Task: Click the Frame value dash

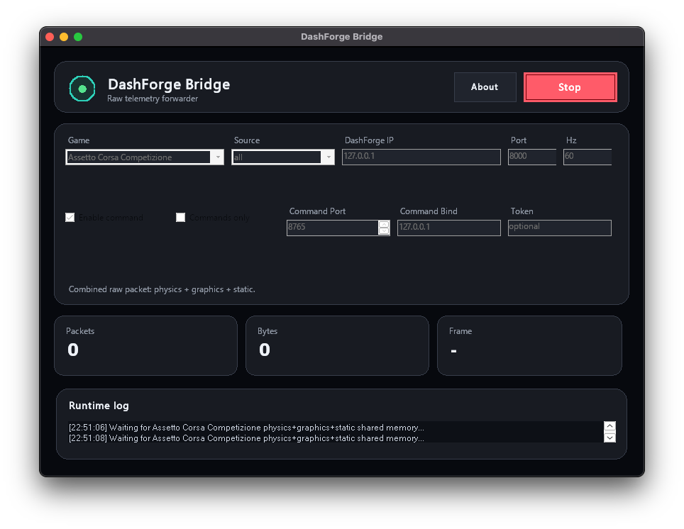Action: point(453,351)
